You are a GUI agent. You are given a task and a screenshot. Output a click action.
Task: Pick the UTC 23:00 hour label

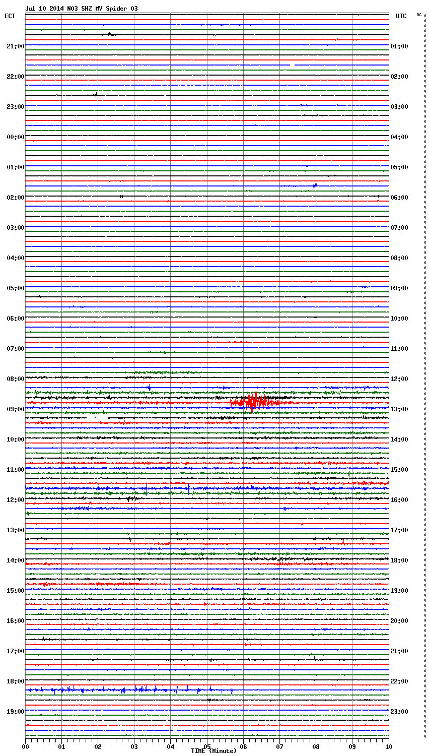tap(399, 712)
